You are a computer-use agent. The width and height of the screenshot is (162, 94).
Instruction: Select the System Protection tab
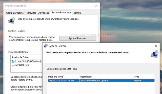click(61, 12)
